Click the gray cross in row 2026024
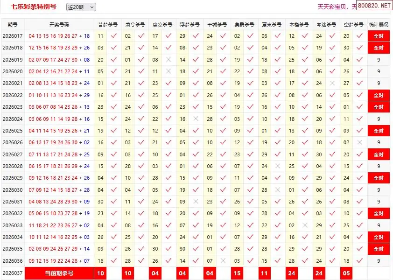 coord(196,119)
